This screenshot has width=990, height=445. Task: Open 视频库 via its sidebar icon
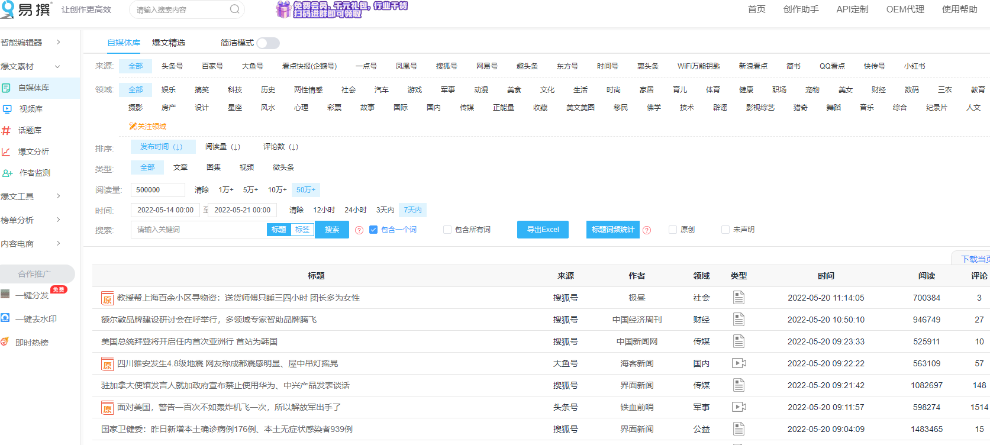click(7, 109)
